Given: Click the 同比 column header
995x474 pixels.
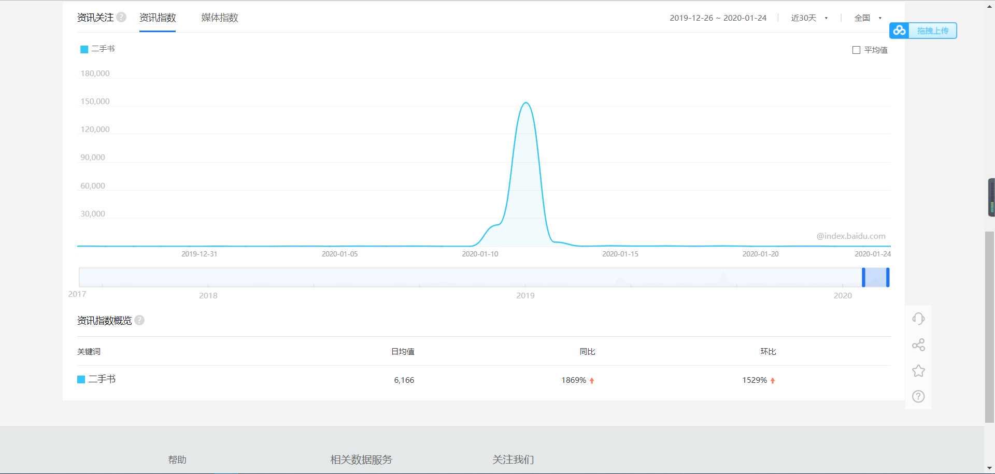Looking at the screenshot, I should (x=587, y=351).
